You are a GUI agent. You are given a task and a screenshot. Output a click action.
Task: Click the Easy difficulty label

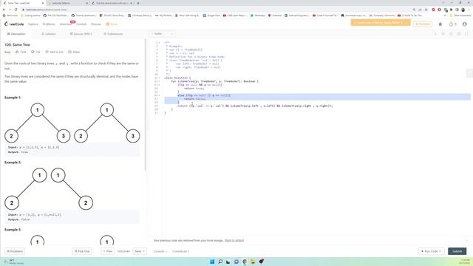pos(7,52)
